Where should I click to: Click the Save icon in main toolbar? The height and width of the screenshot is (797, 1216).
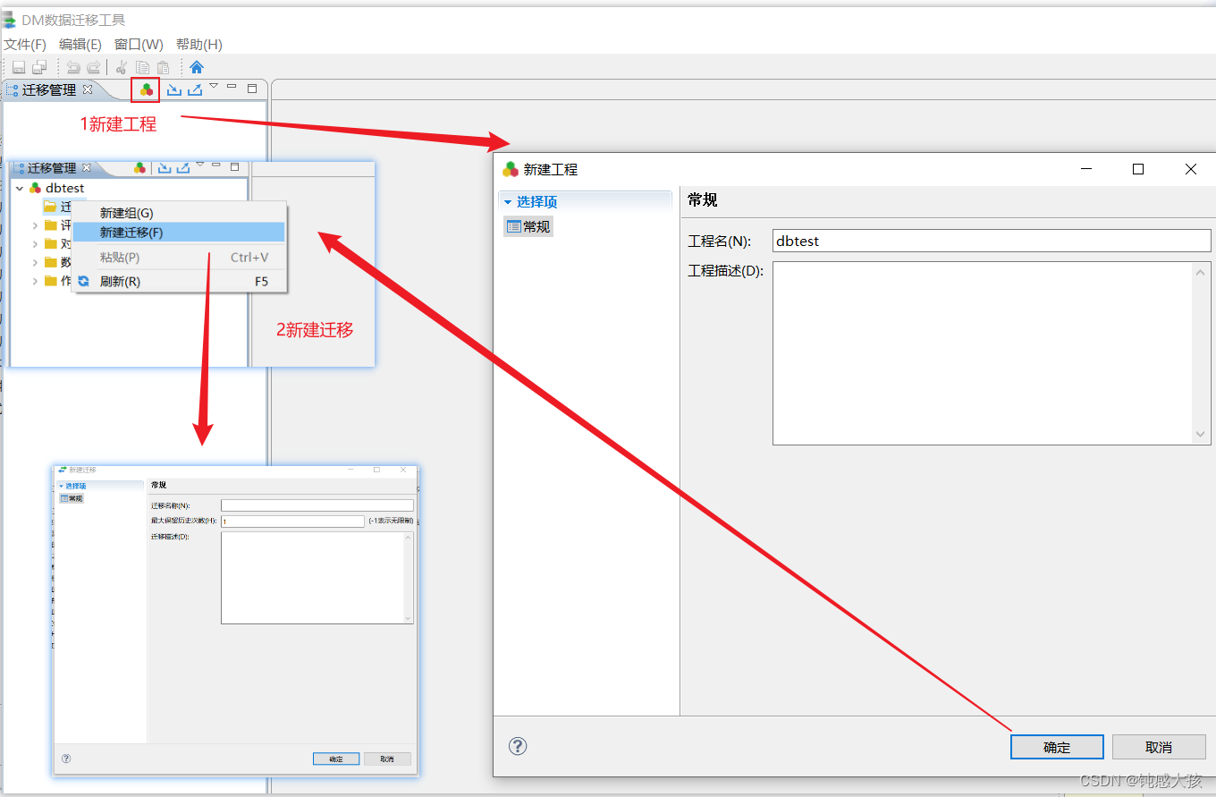[x=18, y=67]
